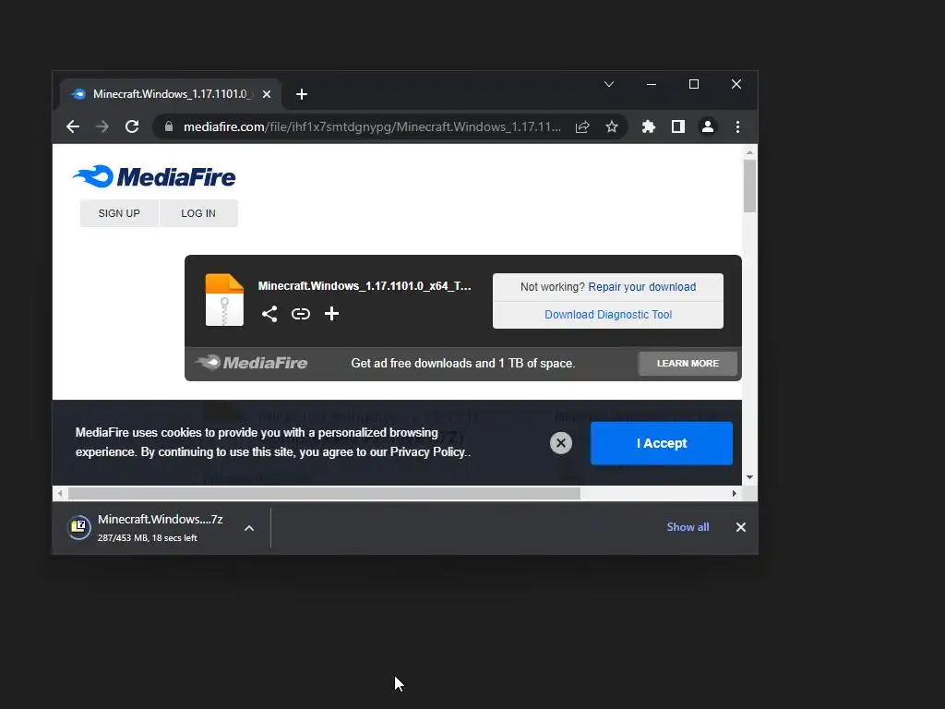Click the vertical scrollbar thumb
The width and height of the screenshot is (945, 709).
coord(749,186)
